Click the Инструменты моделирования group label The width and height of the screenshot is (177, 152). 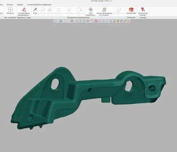pos(78,18)
